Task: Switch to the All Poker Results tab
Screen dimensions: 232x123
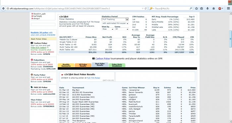Action: tap(83, 65)
